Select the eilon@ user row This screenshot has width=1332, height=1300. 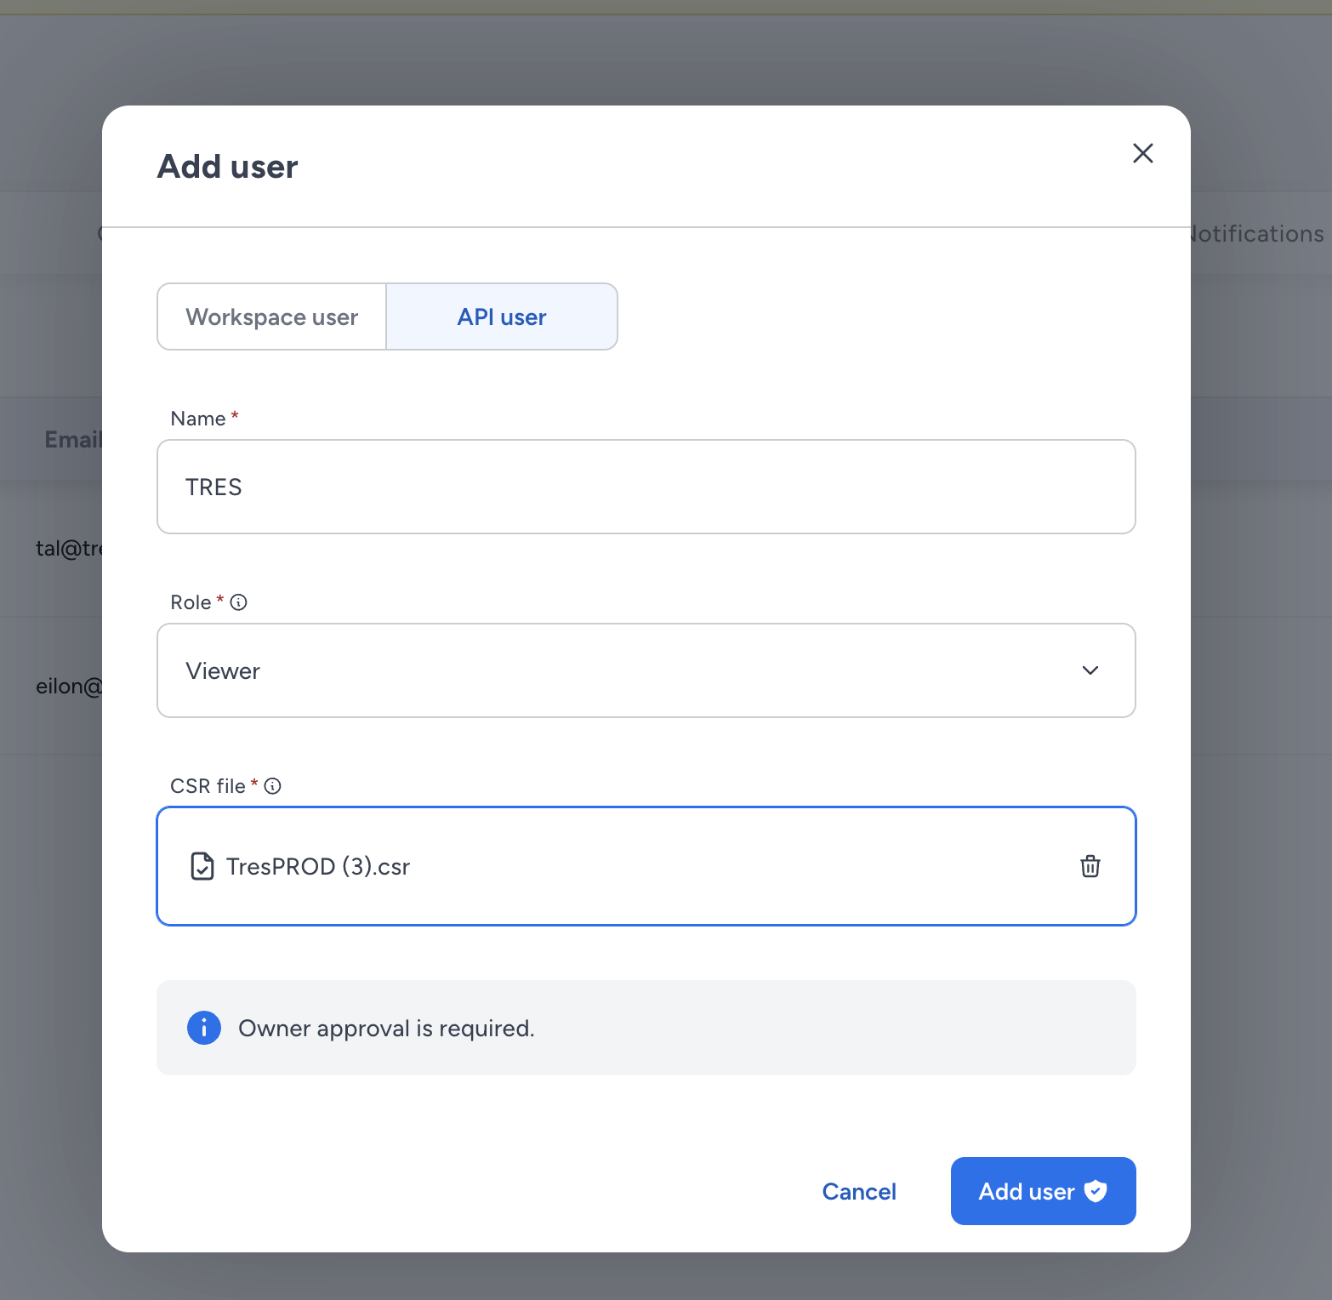point(68,686)
